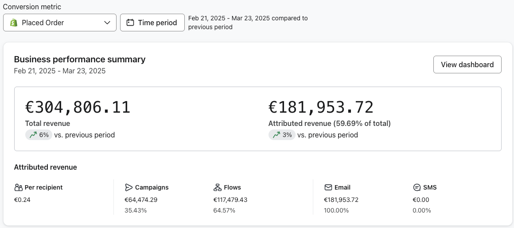
Task: Click the Email label in Attributed revenue
Action: point(343,187)
